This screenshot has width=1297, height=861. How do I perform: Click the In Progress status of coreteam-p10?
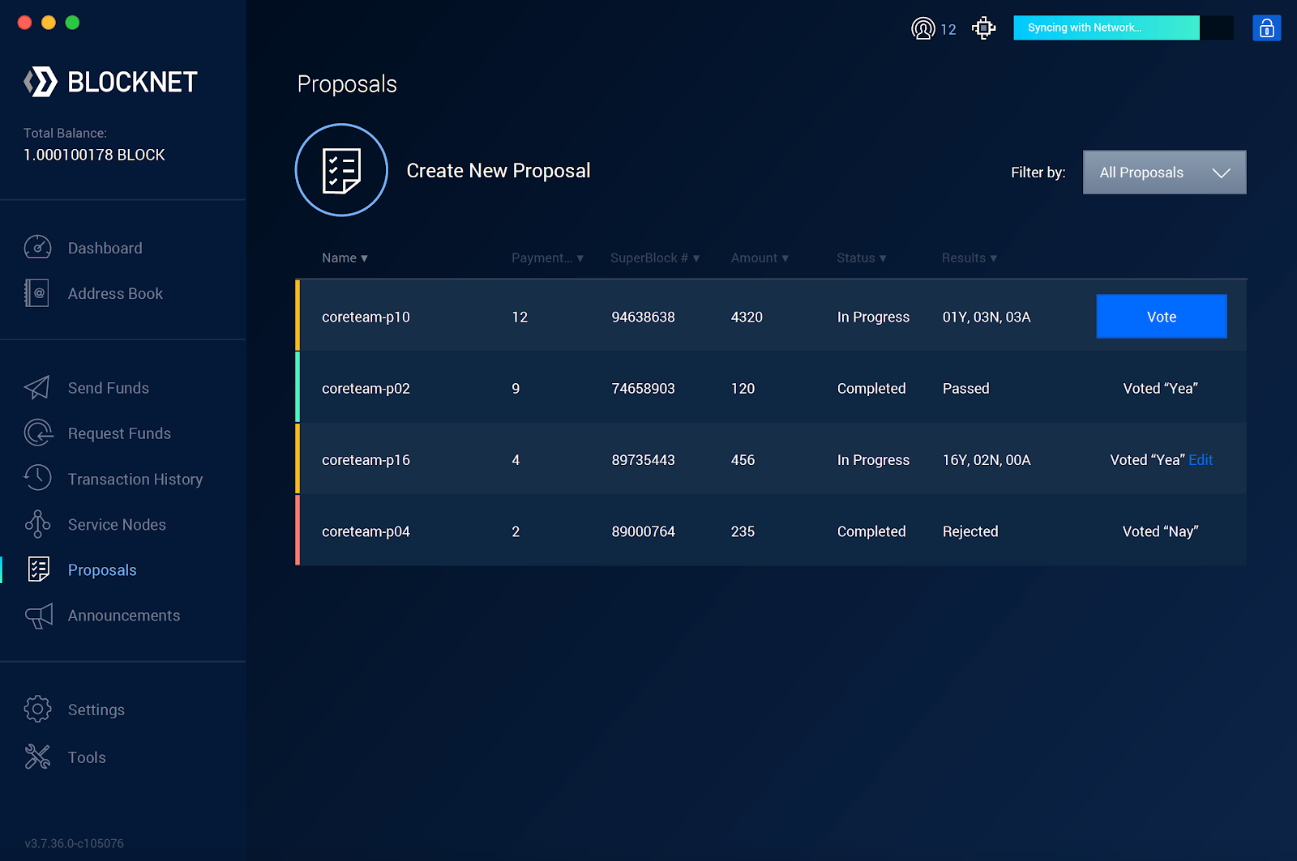(x=873, y=317)
